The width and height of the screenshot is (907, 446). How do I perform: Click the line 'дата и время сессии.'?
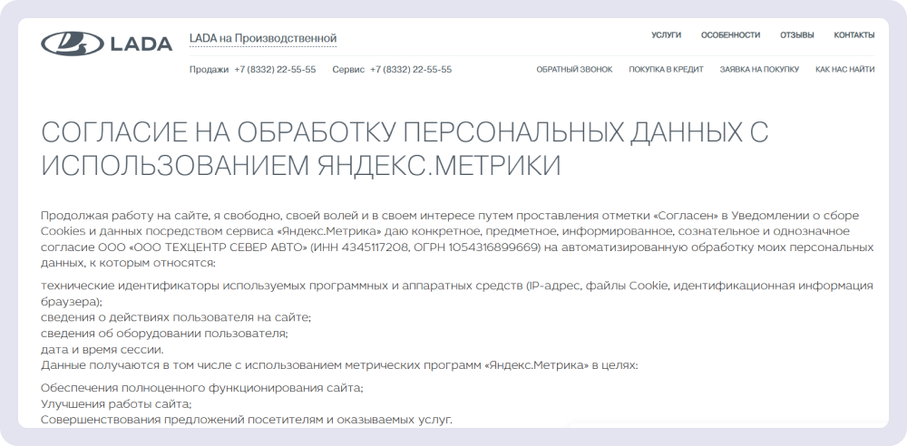[102, 349]
